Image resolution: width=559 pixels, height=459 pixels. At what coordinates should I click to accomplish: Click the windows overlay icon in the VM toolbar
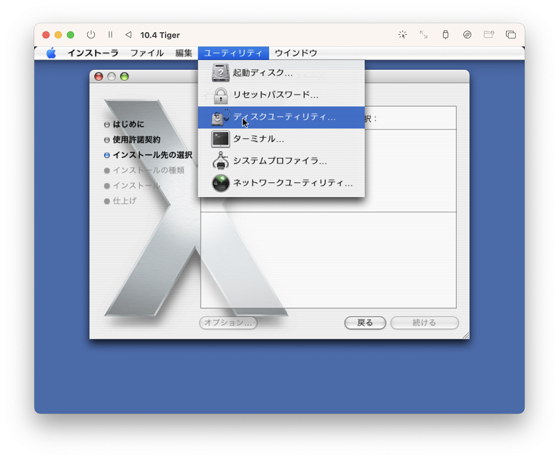coord(511,34)
